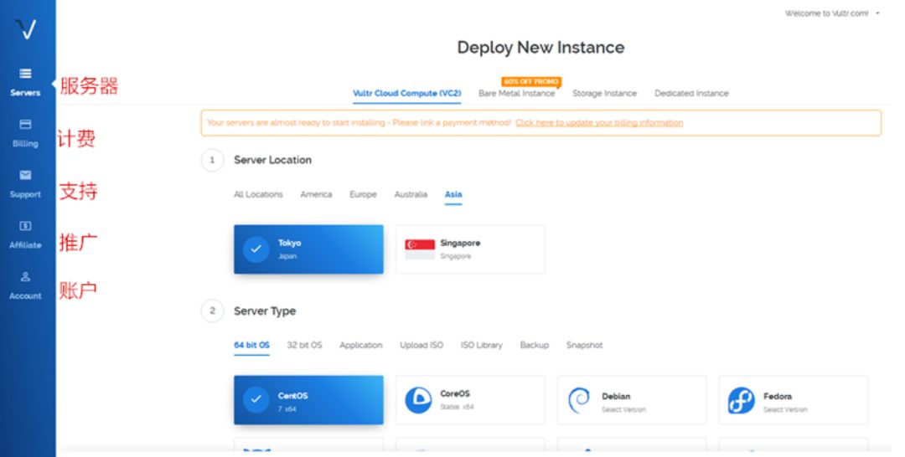Click link to update billing information
Screen dimensions: 905x457
coord(599,123)
